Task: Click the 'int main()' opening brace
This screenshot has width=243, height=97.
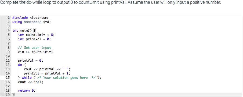Action: pyautogui.click(x=35, y=31)
